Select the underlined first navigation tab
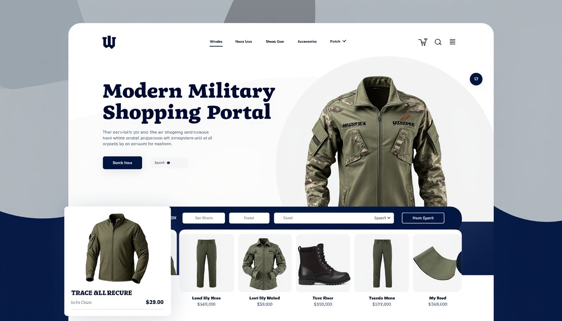Screen dimensions: 562x321 [x=216, y=42]
